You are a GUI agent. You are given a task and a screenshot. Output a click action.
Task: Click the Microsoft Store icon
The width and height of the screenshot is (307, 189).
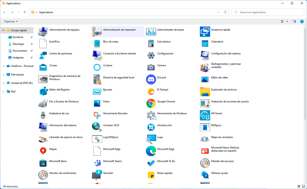pyautogui.click(x=43, y=163)
